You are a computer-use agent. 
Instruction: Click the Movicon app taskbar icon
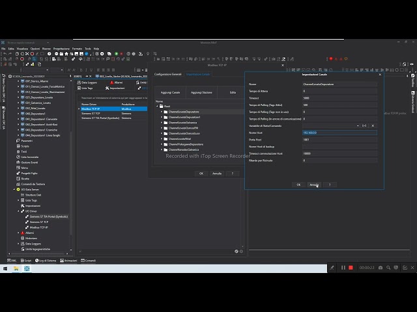(x=27, y=268)
